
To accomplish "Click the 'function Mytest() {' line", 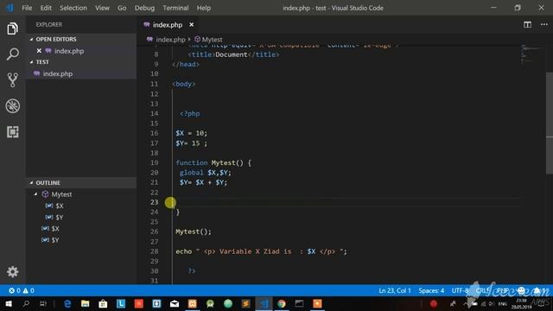I will [x=213, y=162].
